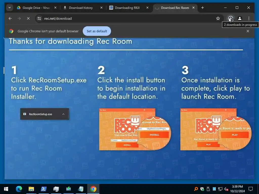Open Windows Security shield tray icon
Image resolution: width=259 pixels, height=194 pixels.
tap(202, 189)
